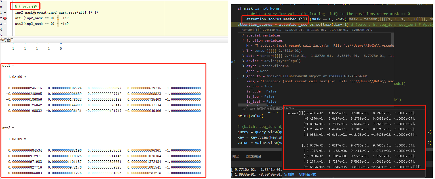Expand the data tensor entry

243,56
